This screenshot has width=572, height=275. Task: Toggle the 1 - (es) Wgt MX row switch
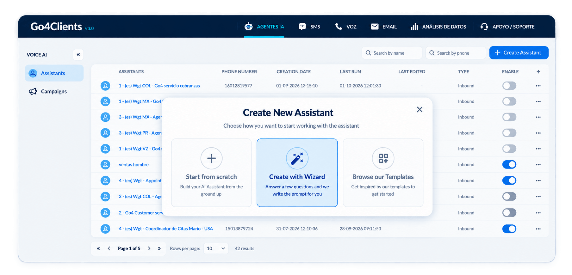(509, 101)
